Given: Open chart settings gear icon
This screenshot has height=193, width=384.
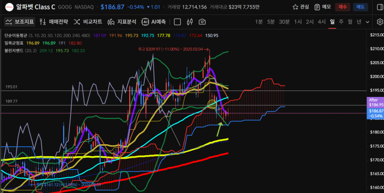Looking at the screenshot, I should [x=380, y=22].
